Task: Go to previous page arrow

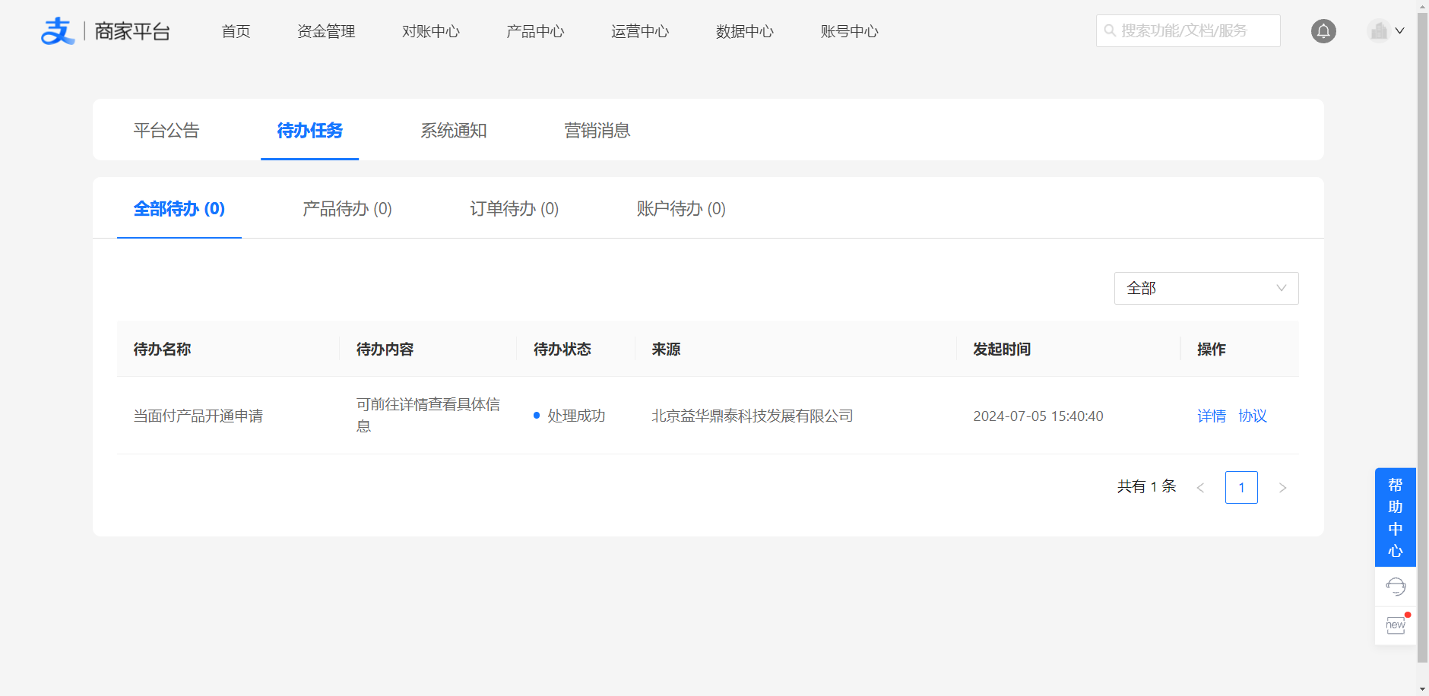Action: tap(1200, 488)
